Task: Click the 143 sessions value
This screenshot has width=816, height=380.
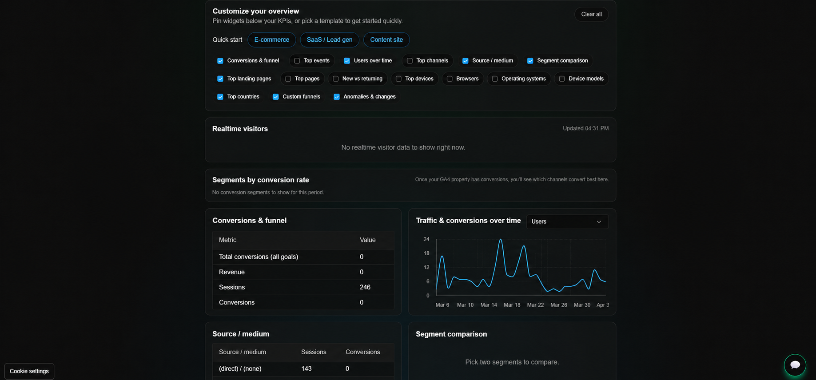Action: pos(306,368)
